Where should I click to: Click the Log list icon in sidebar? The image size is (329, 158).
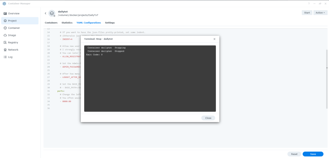(x=5, y=57)
